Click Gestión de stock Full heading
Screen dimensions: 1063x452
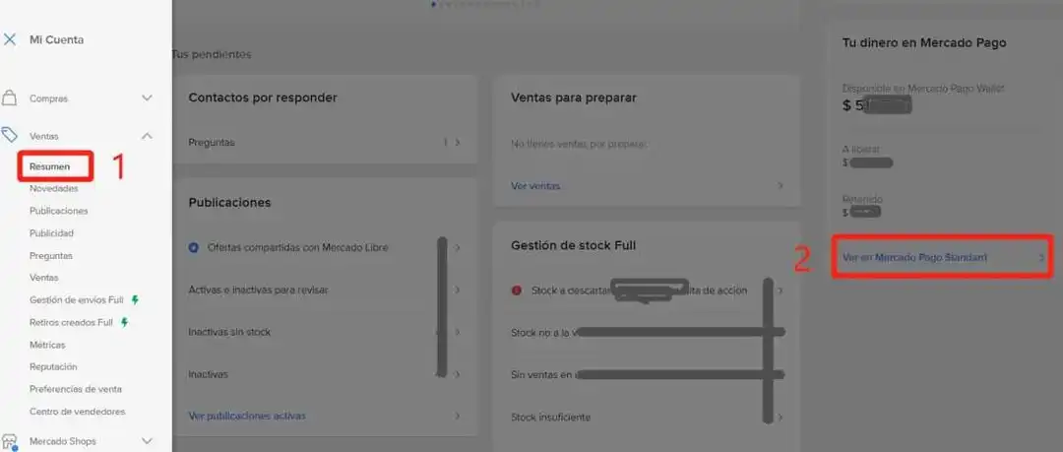point(574,245)
